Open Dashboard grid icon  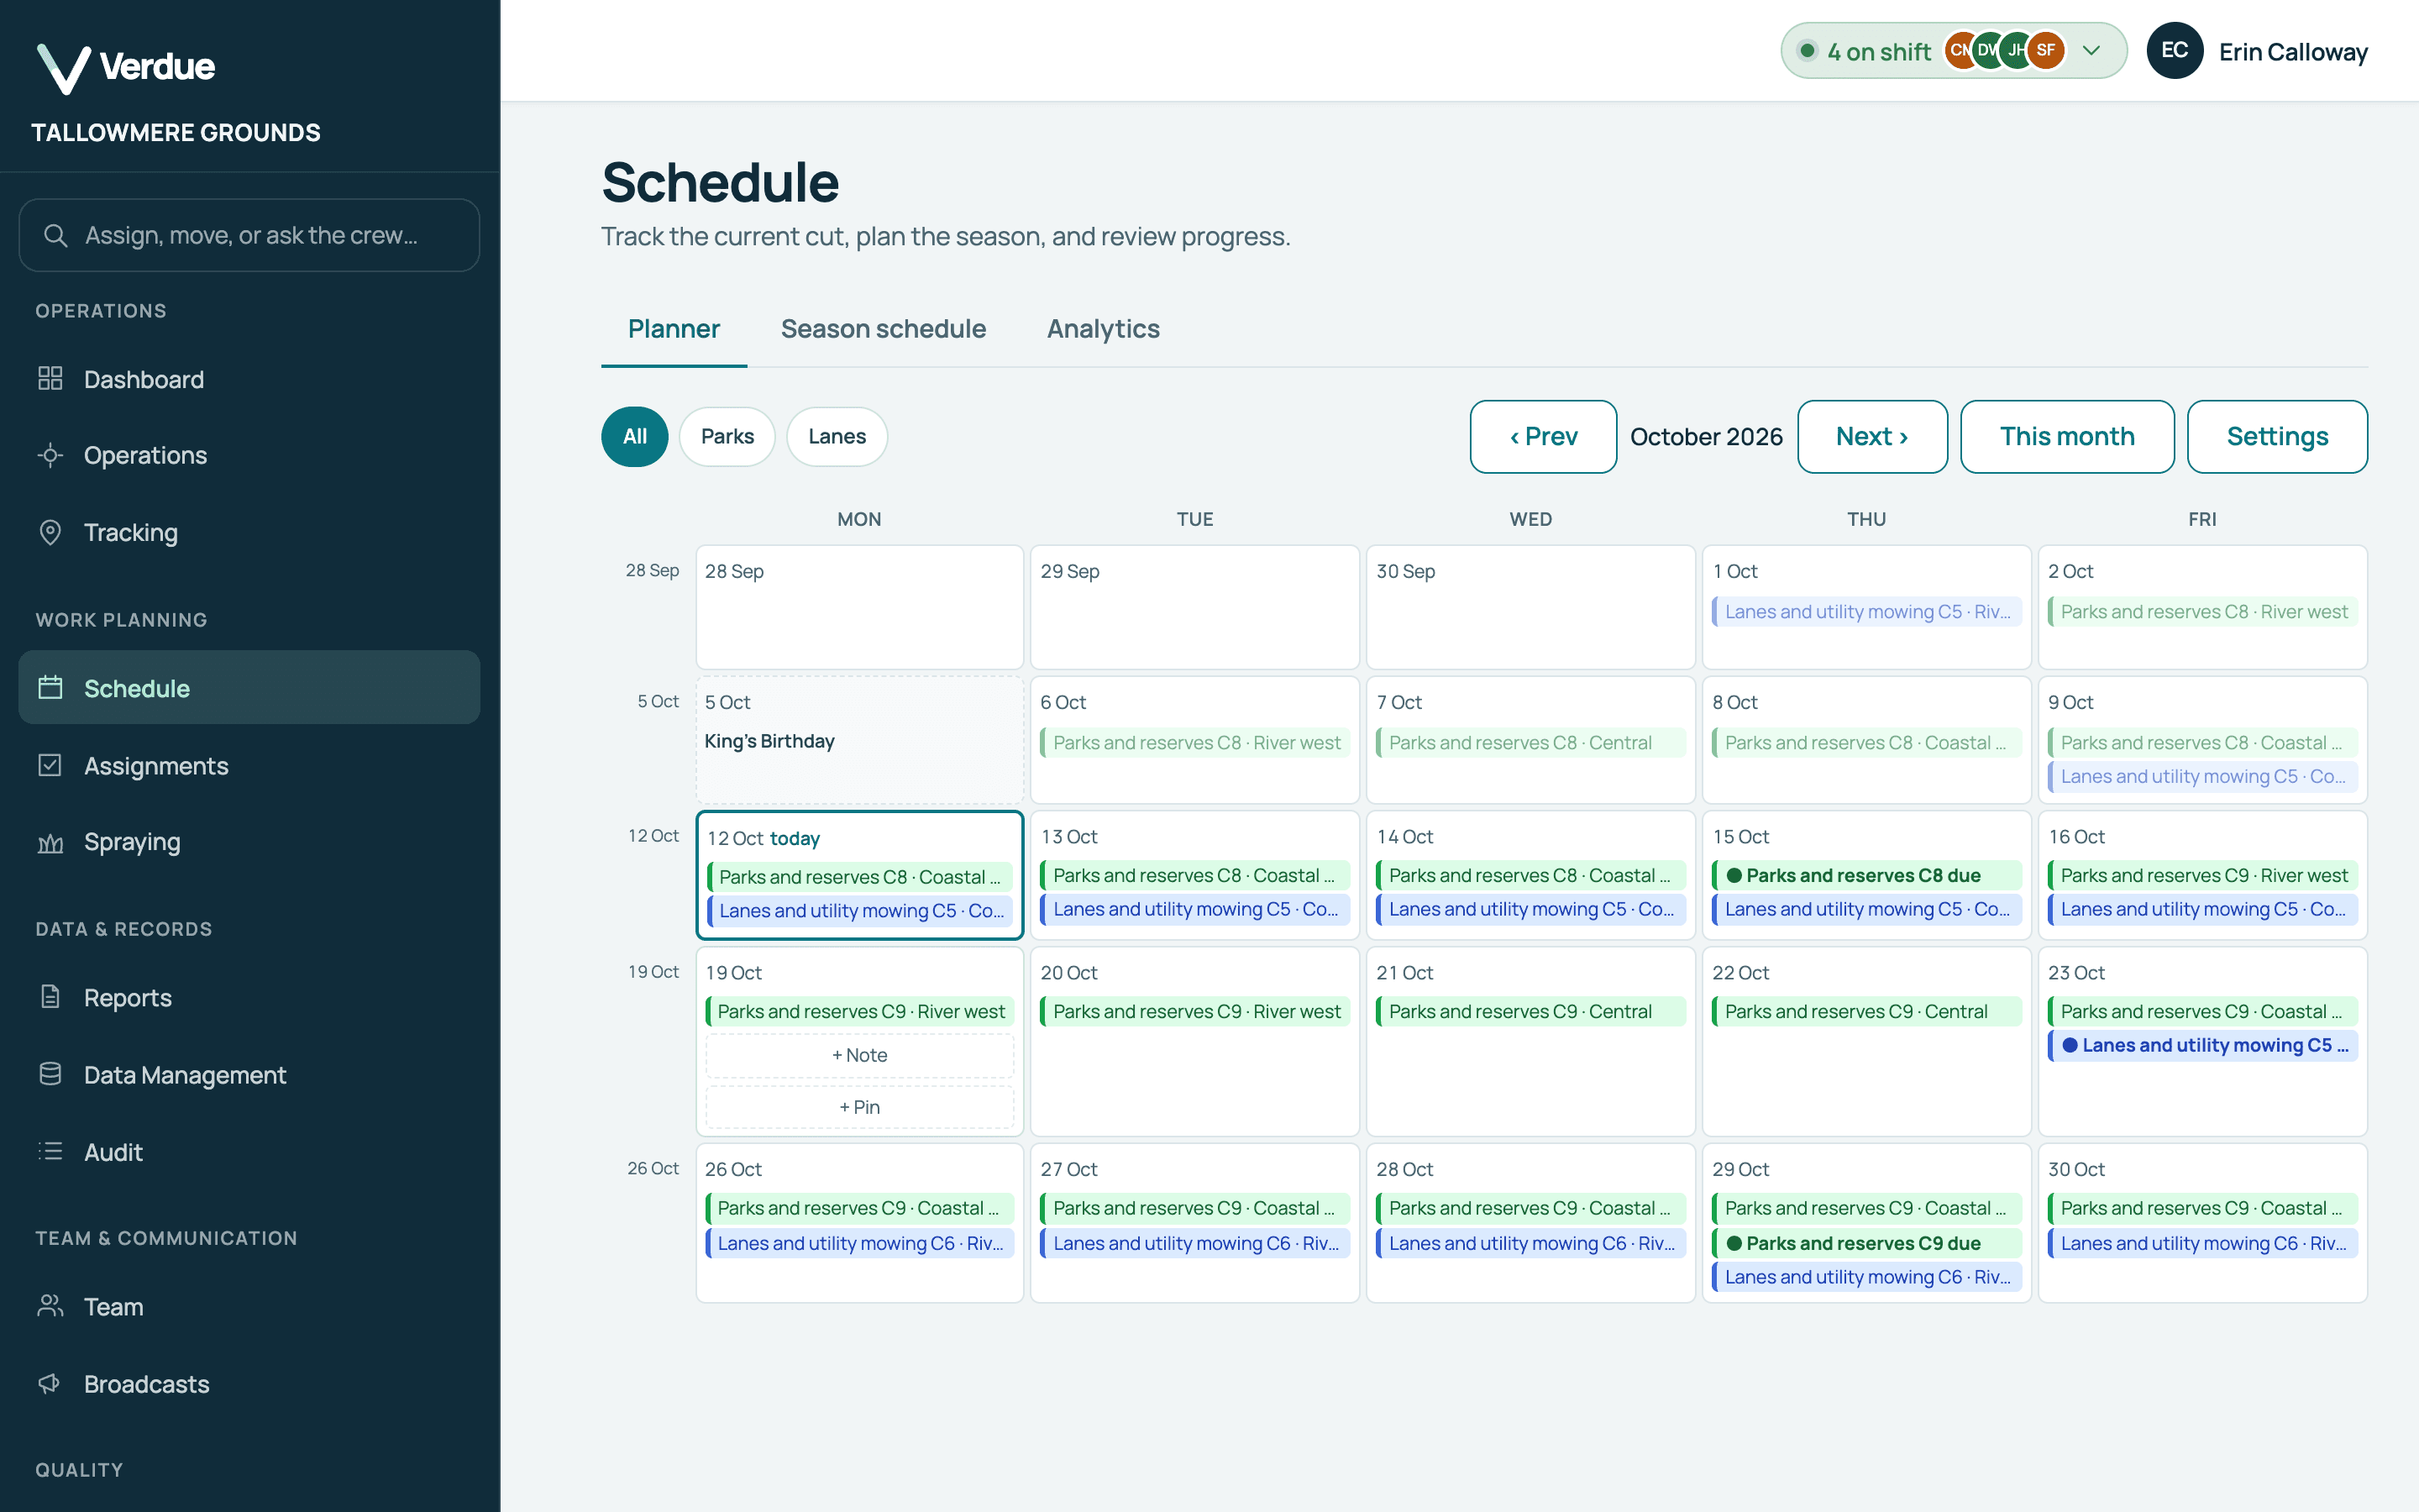click(x=50, y=379)
